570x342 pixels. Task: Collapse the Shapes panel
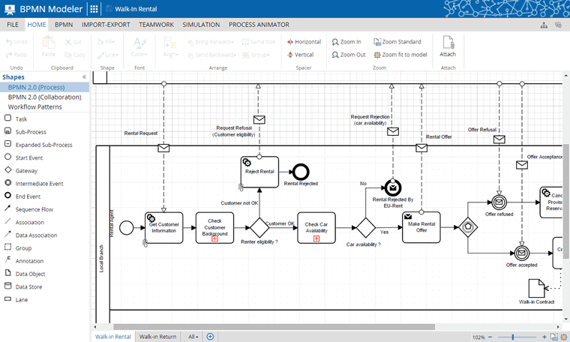(84, 77)
